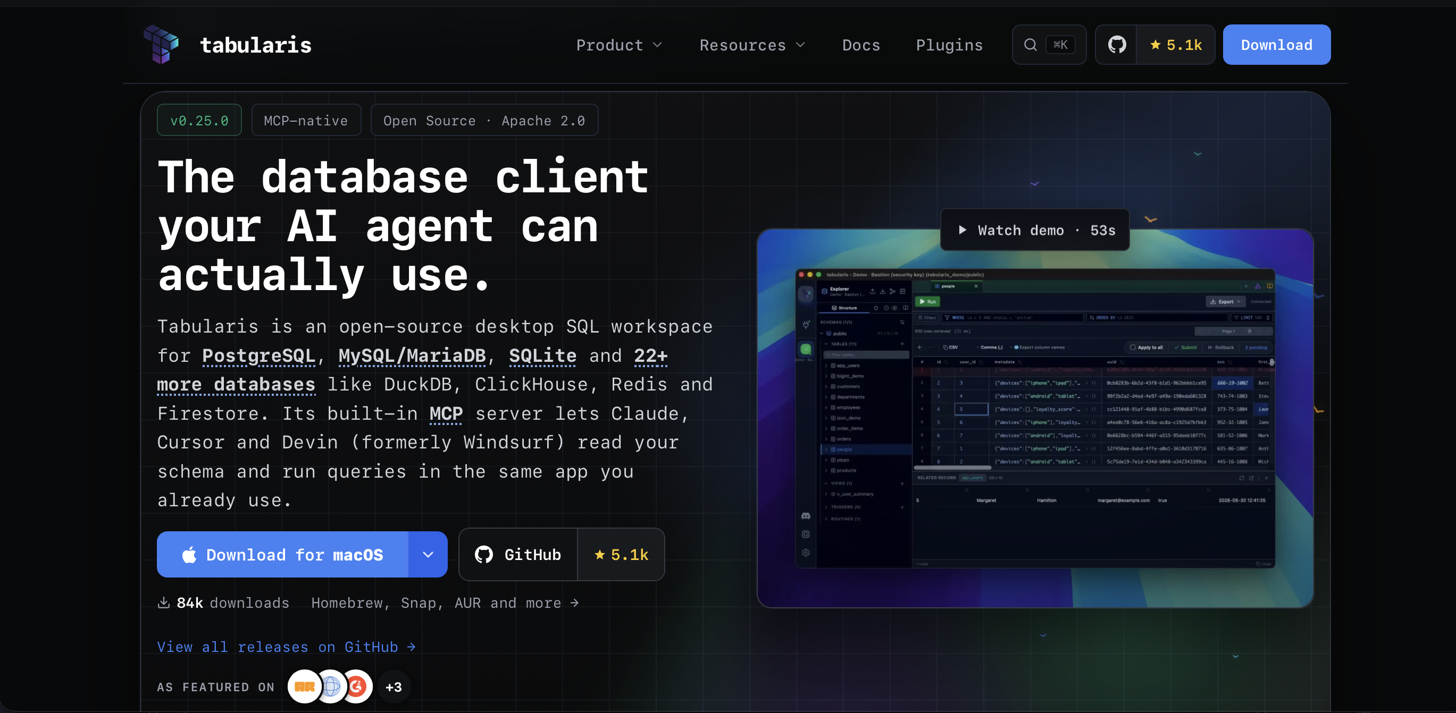This screenshot has width=1456, height=713.
Task: Expand app_users table in demo preview
Action: pyautogui.click(x=826, y=365)
